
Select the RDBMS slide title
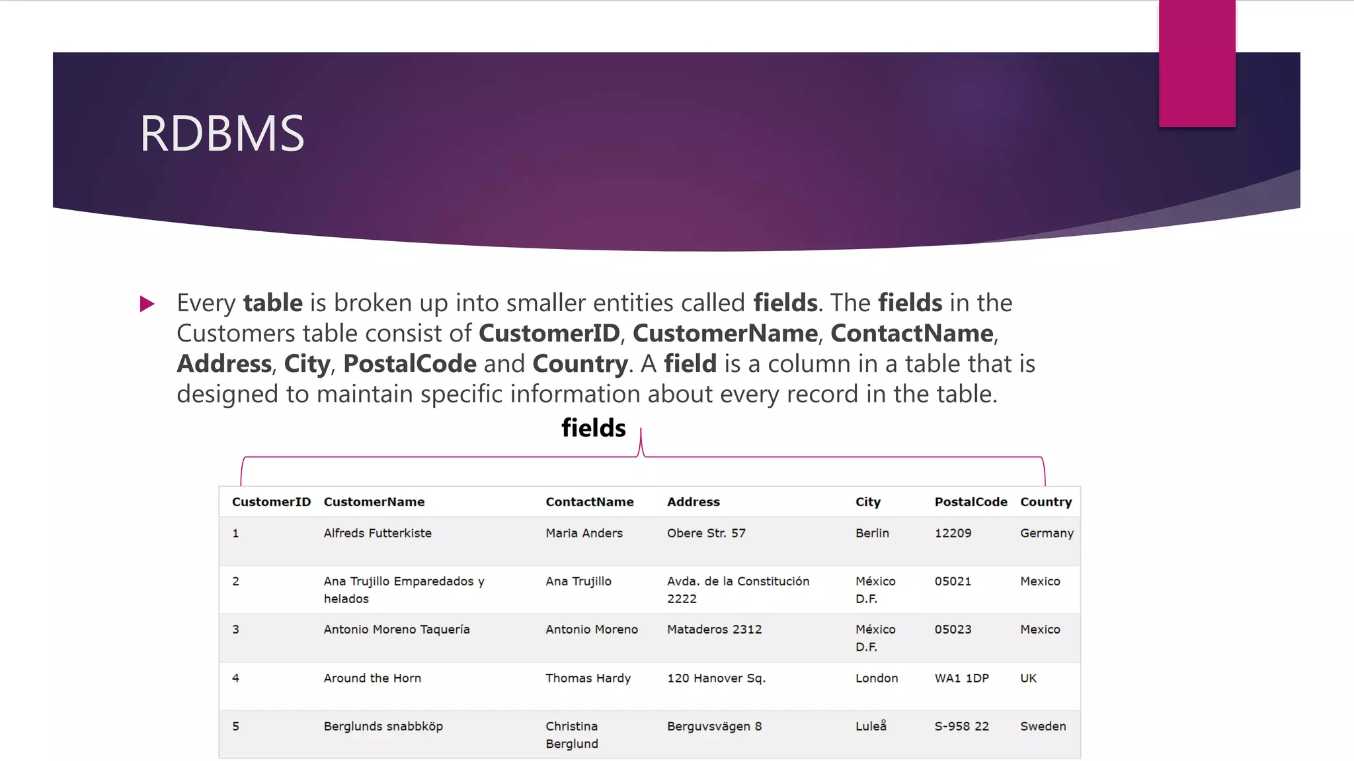pos(221,133)
